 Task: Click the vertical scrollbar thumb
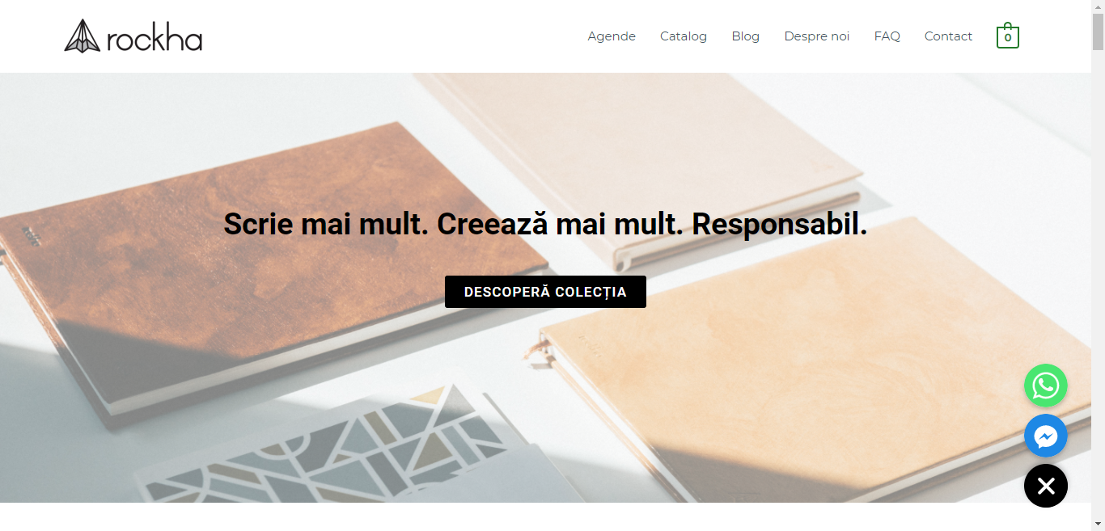click(1098, 32)
